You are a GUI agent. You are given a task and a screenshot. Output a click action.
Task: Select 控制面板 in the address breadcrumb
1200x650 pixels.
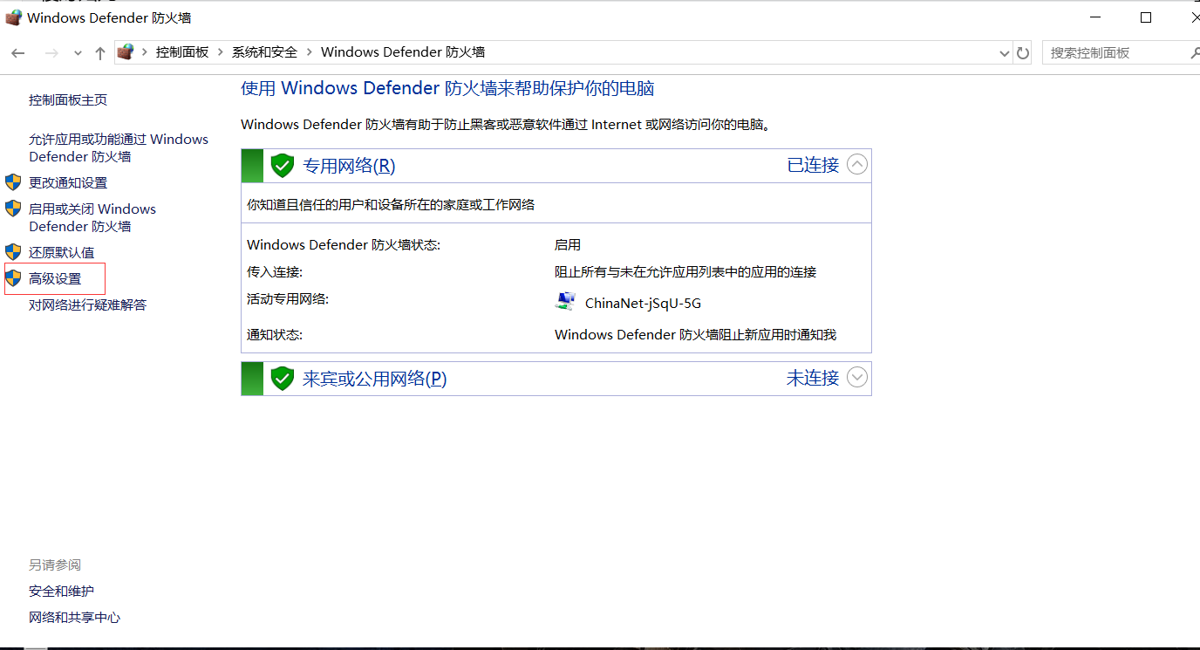182,52
